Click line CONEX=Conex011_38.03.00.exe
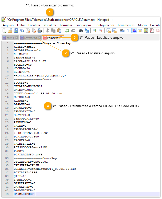This screenshot has height=199, width=162. pos(38,94)
